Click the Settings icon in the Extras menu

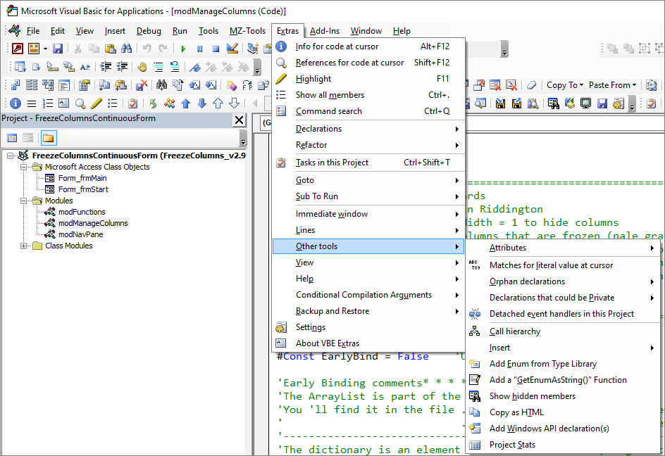click(281, 327)
